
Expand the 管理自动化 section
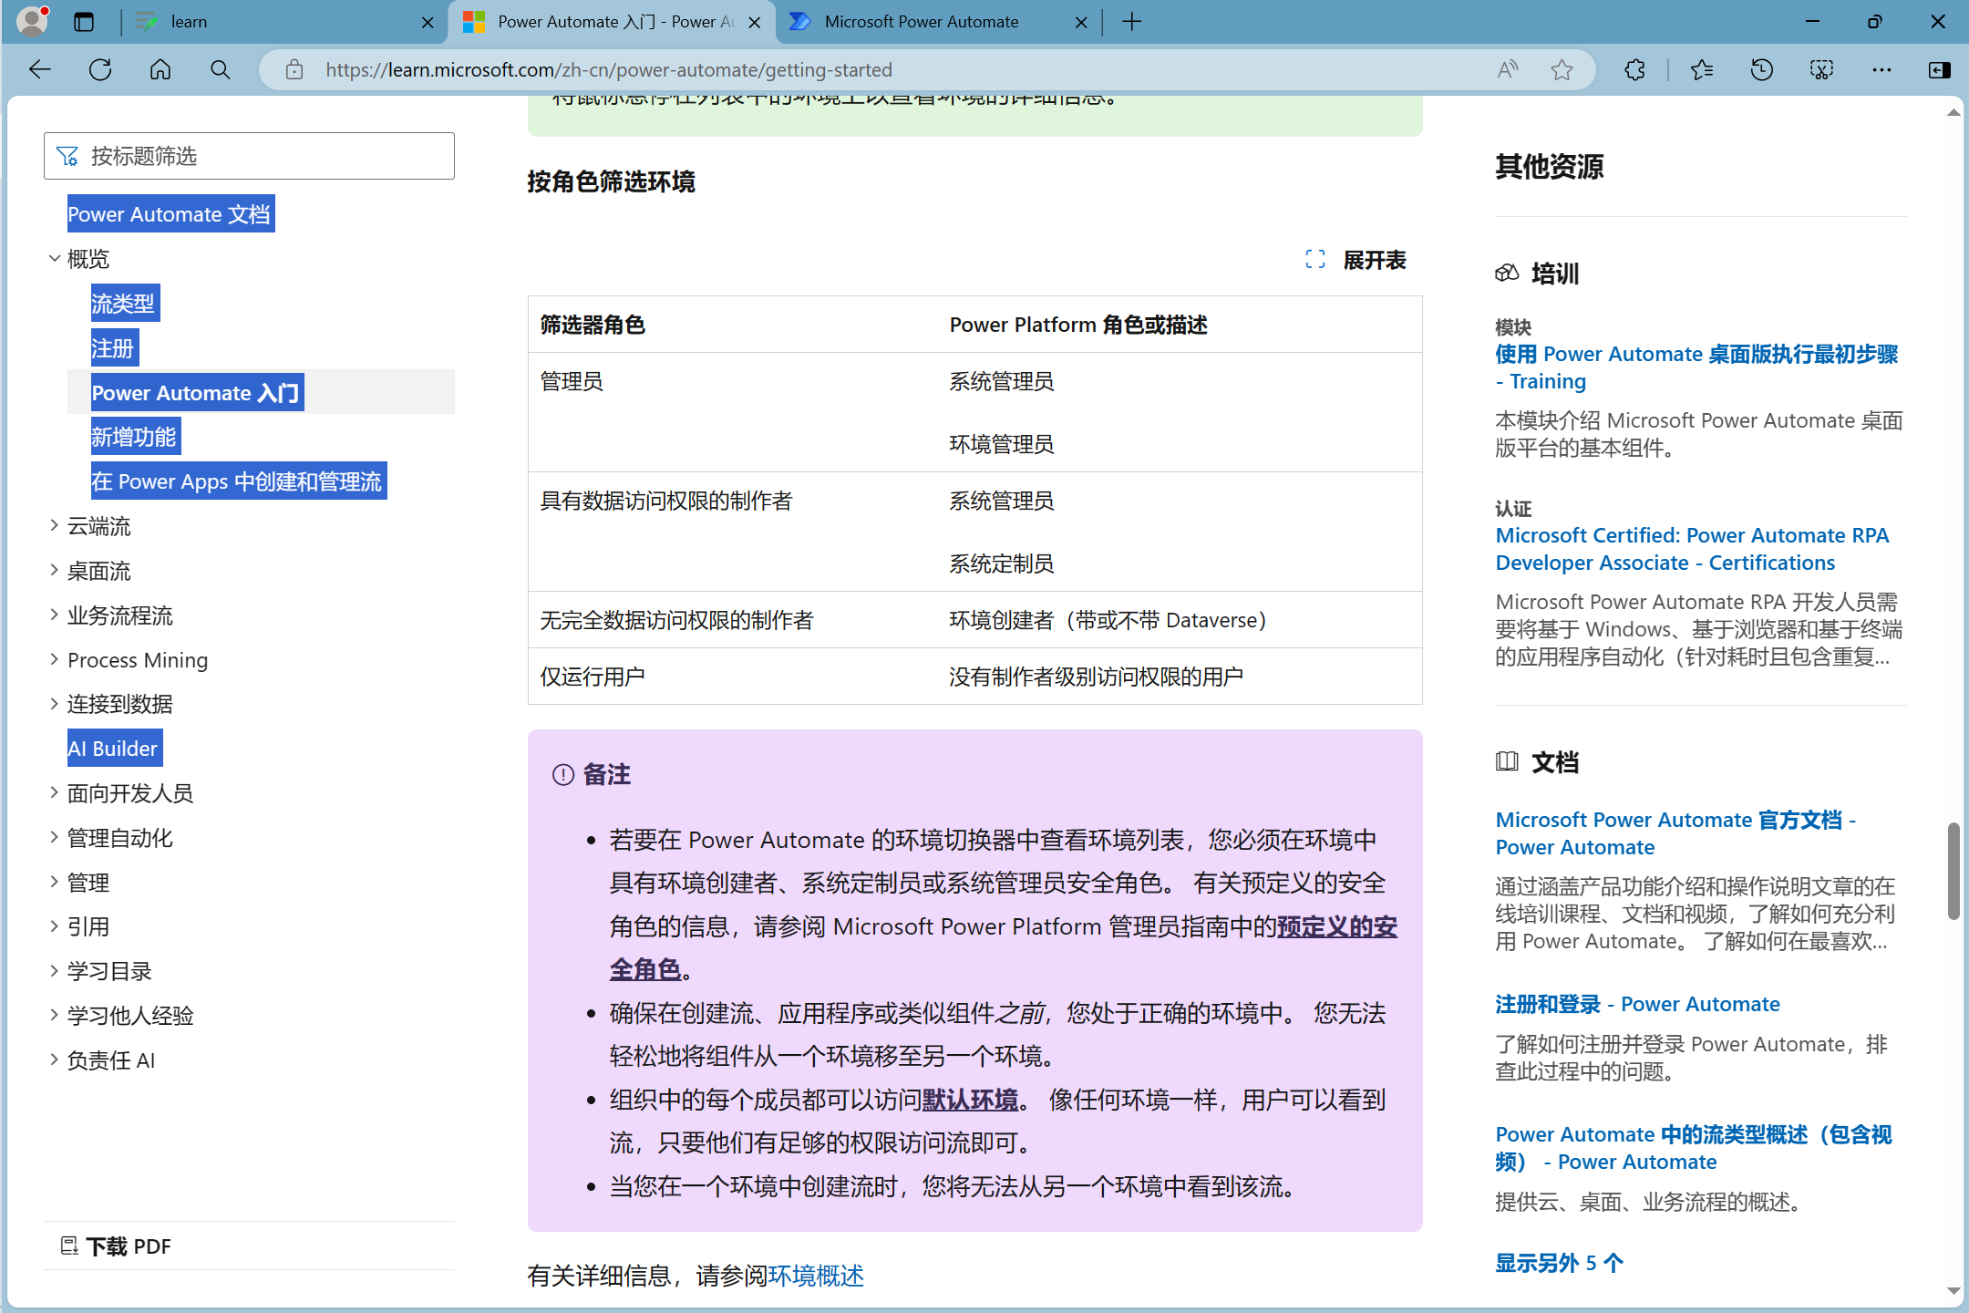(55, 836)
